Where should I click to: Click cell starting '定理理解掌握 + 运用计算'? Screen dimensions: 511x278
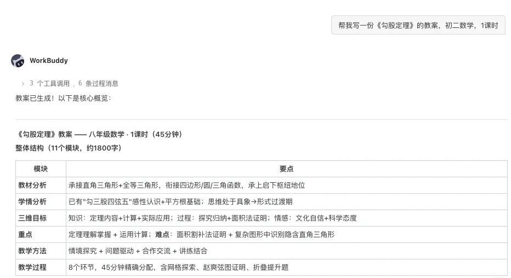(x=286, y=234)
